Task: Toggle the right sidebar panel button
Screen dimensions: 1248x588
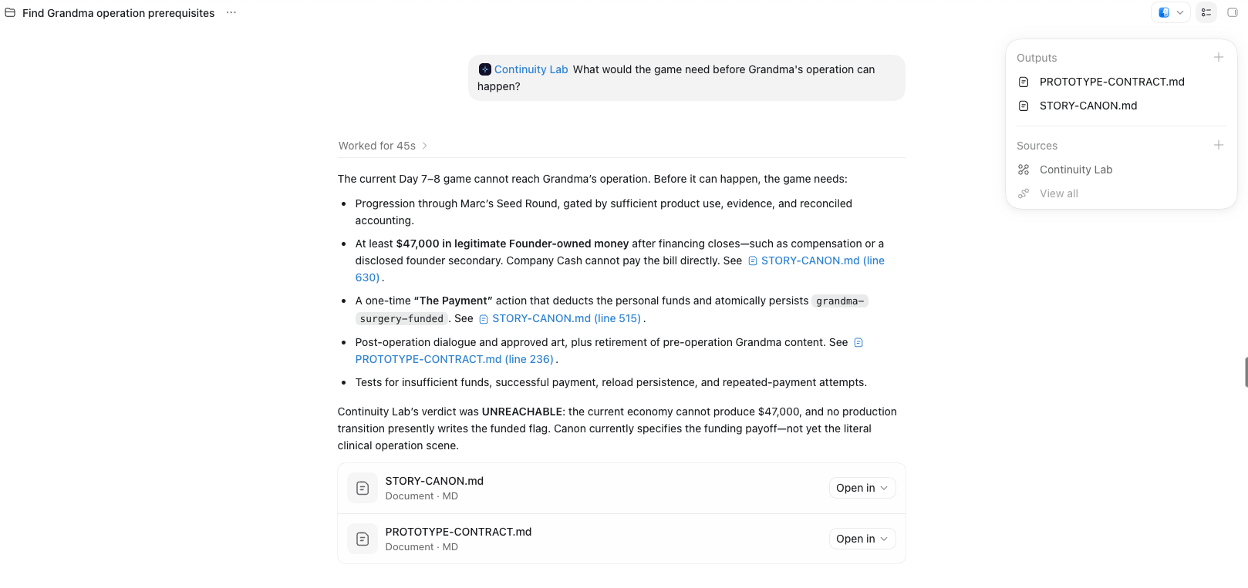Action: coord(1233,12)
